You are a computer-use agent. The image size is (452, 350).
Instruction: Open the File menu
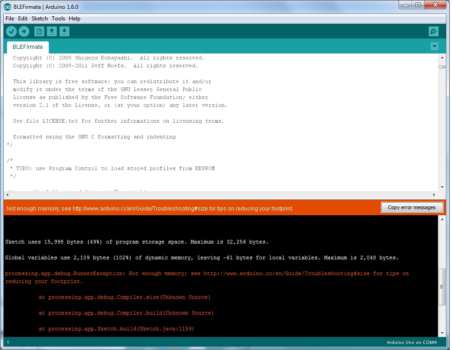pyautogui.click(x=9, y=19)
